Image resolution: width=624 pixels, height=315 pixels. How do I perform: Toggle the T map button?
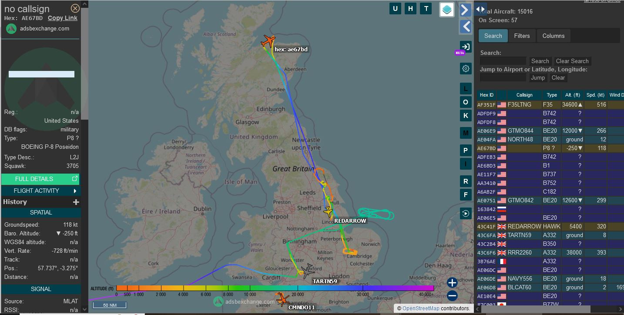(426, 8)
